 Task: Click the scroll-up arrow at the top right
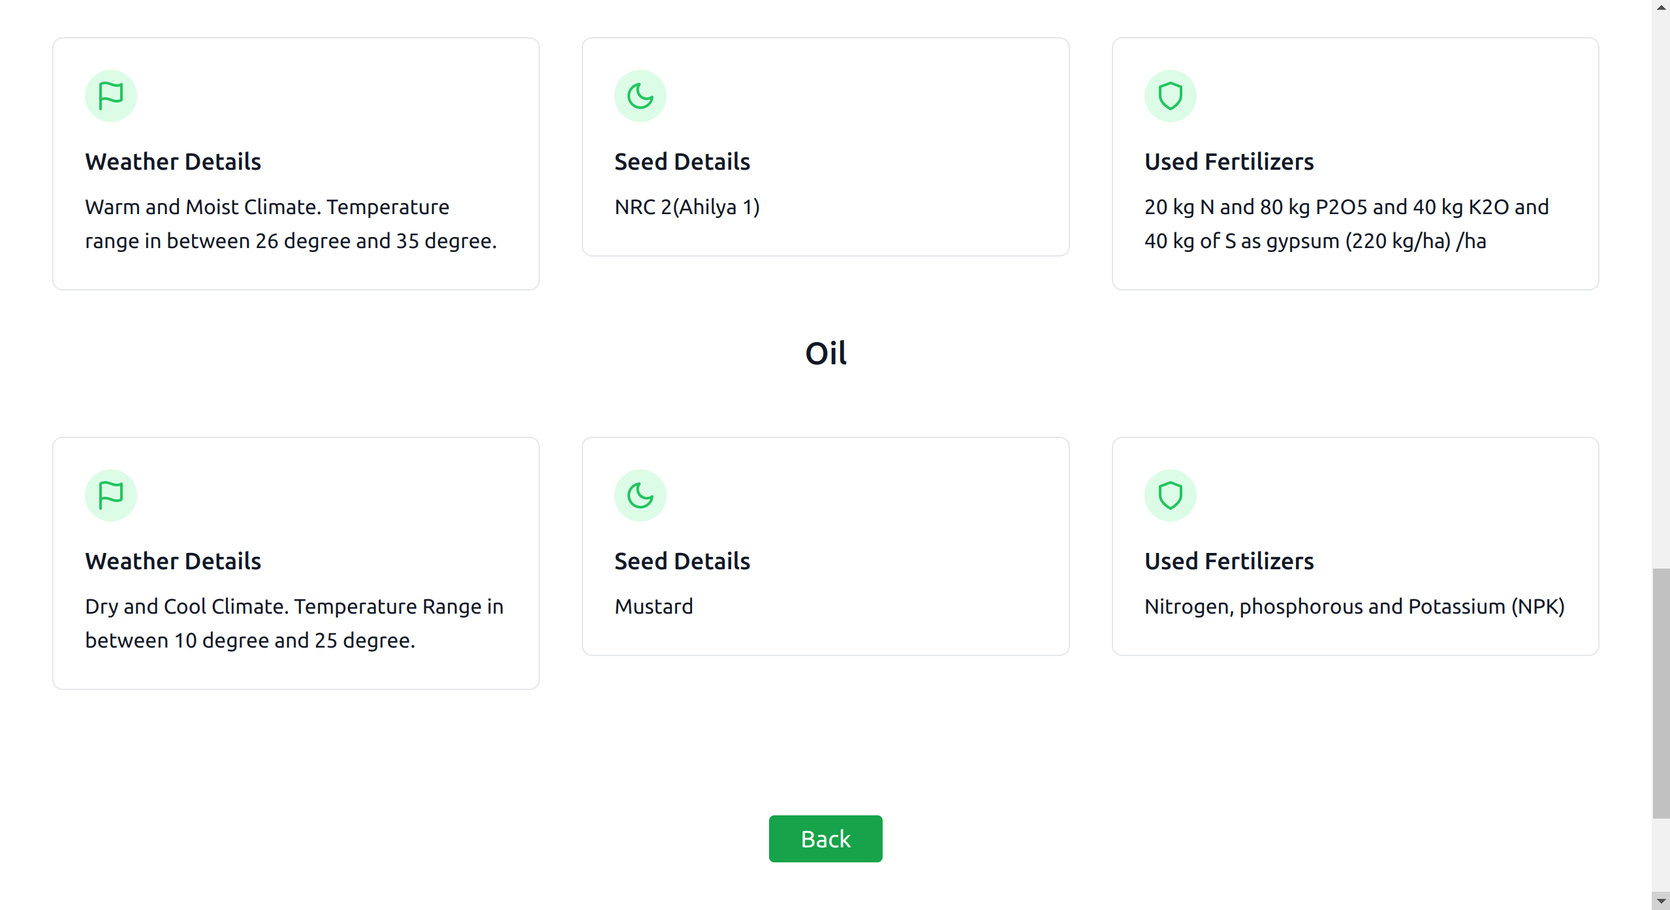1660,7
